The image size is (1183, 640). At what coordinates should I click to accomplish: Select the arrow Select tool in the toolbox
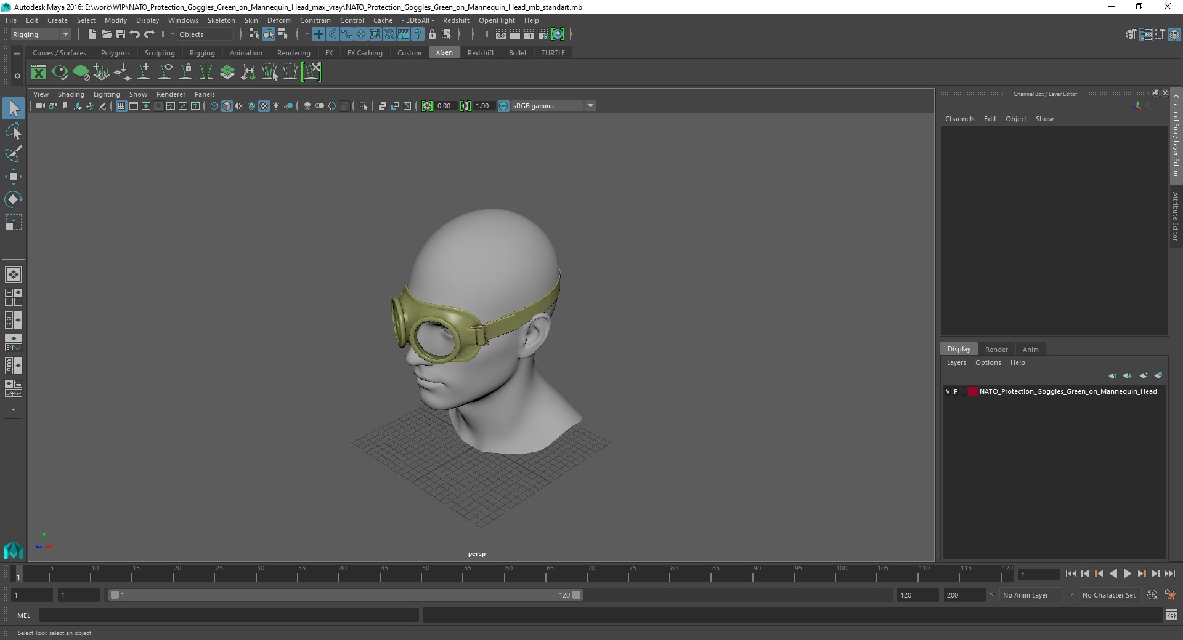(14, 109)
